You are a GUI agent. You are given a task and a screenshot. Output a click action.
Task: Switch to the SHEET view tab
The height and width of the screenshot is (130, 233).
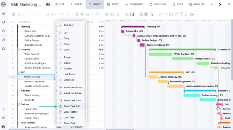point(113,4)
